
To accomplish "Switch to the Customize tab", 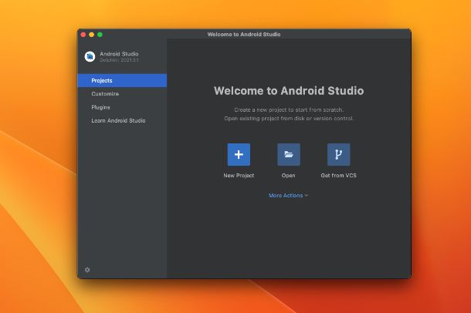I will [x=122, y=94].
